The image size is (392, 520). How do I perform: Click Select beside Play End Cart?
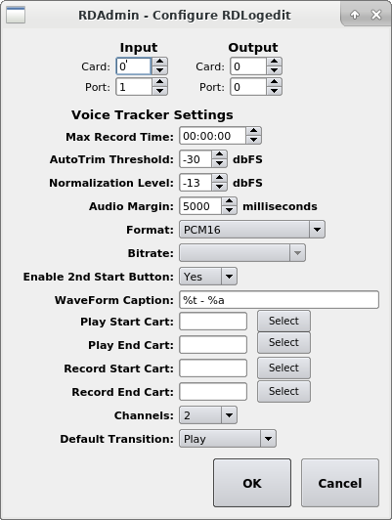click(x=283, y=342)
